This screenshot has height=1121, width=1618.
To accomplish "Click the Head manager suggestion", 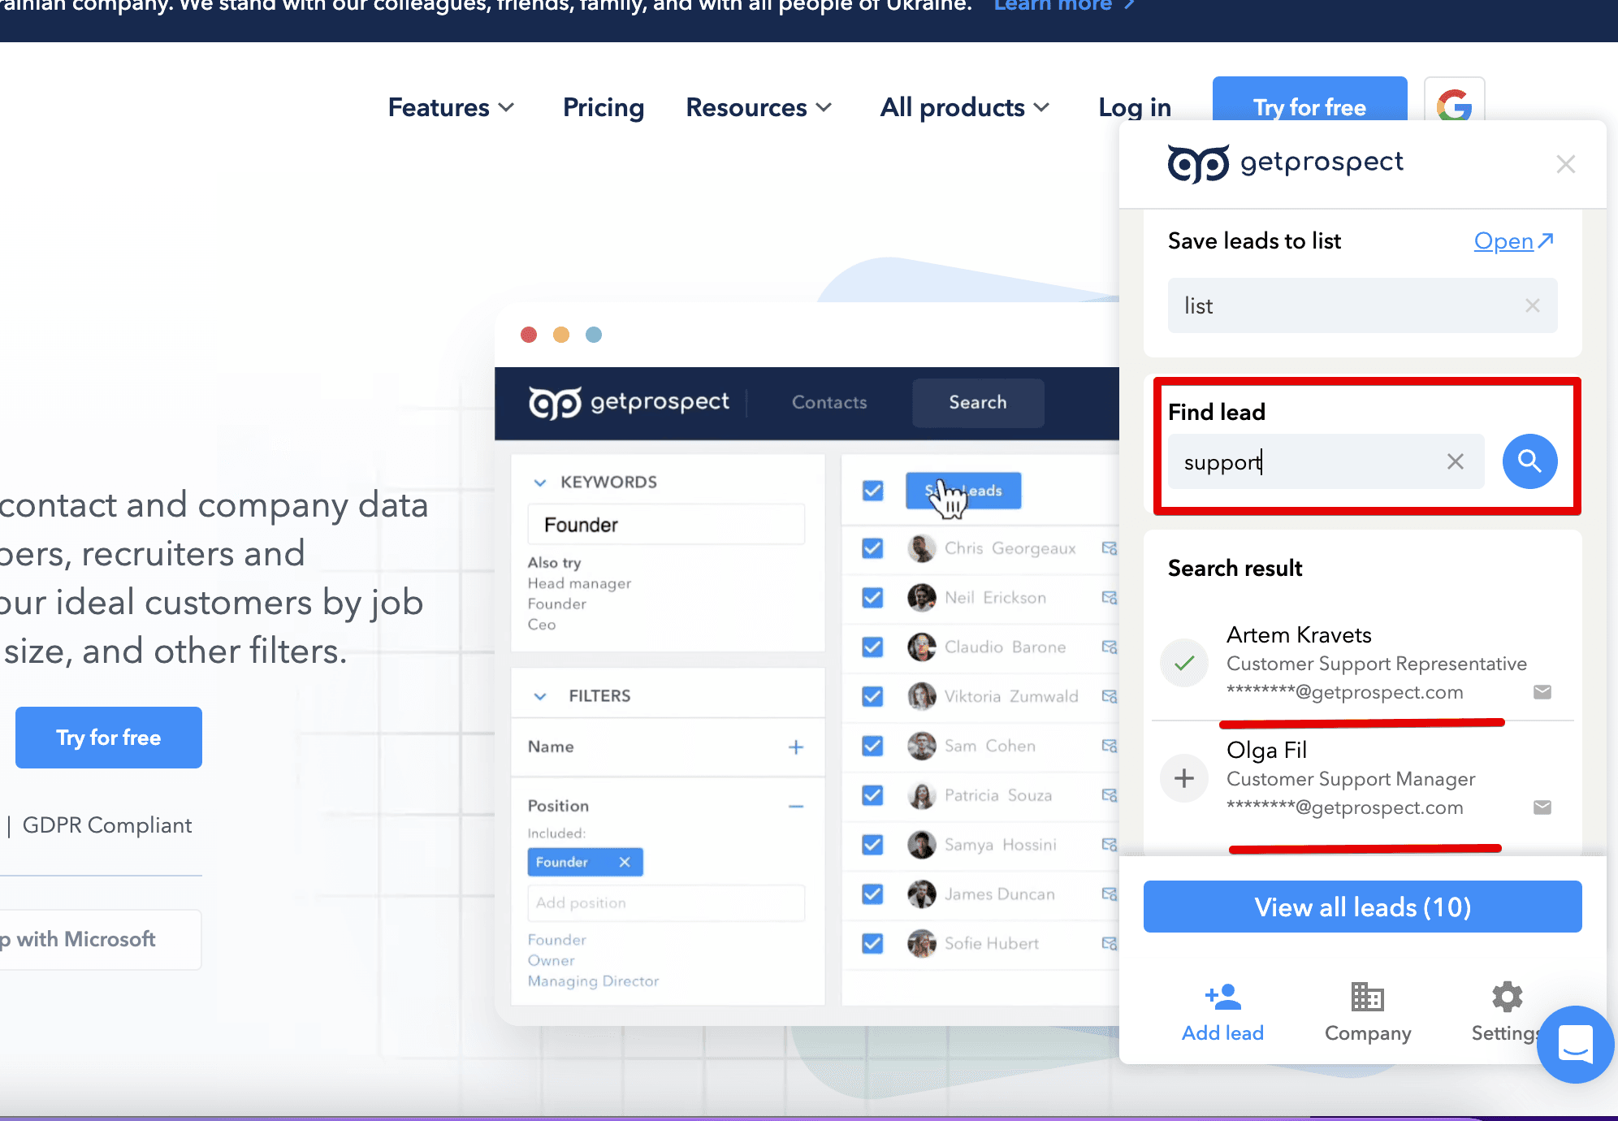I will (579, 583).
